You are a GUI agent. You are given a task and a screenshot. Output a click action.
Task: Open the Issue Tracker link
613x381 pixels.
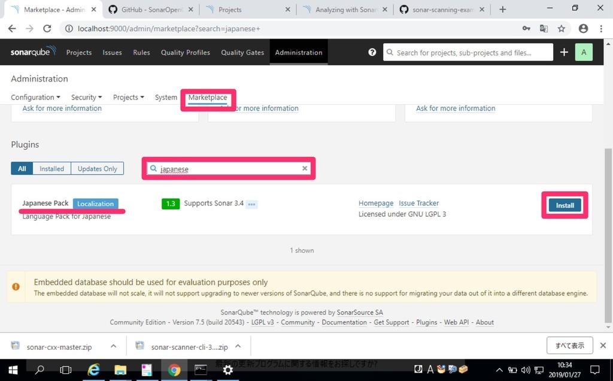[418, 204]
